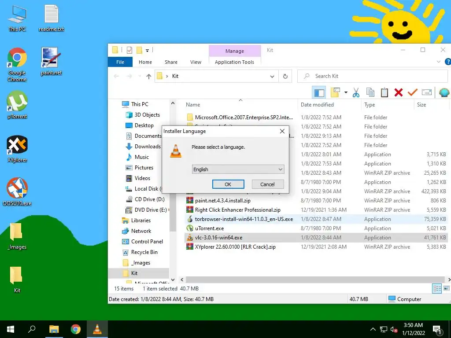Click the Copy icon in Explorer toolbar
Viewport: 451px width, 338px height.
pos(370,92)
